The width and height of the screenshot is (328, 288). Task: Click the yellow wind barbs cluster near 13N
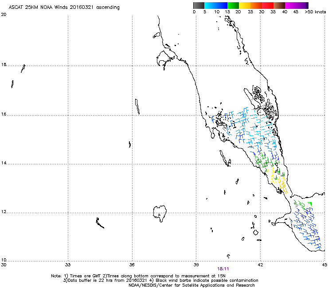[x=279, y=182]
